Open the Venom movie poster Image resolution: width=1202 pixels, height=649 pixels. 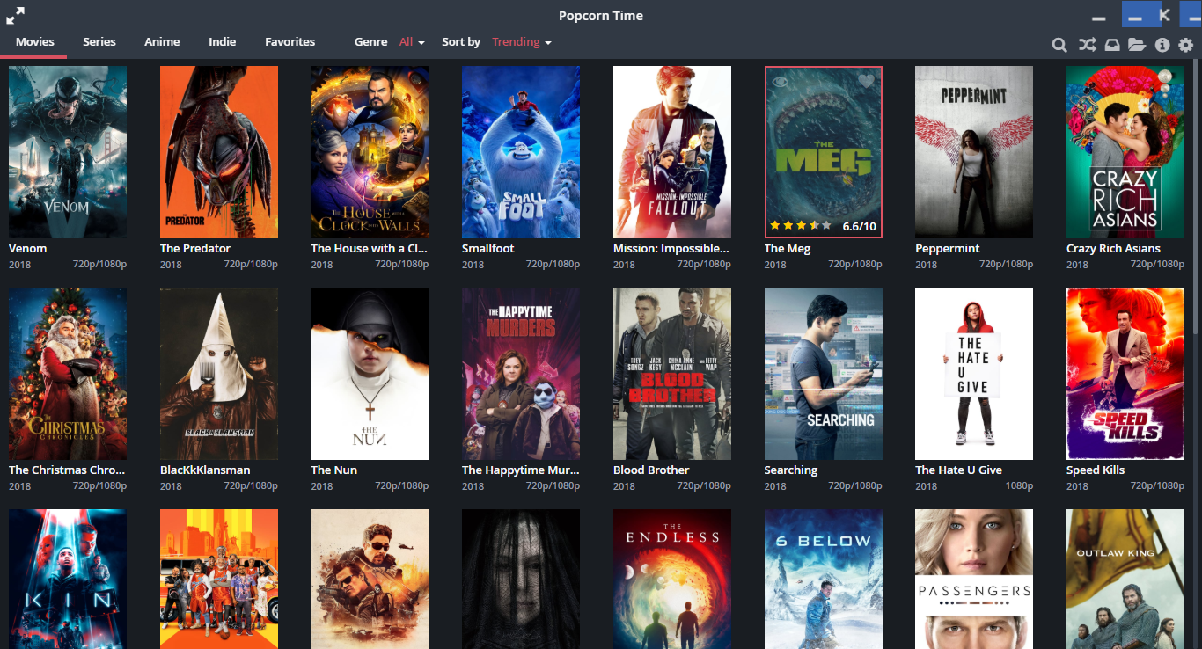(68, 151)
